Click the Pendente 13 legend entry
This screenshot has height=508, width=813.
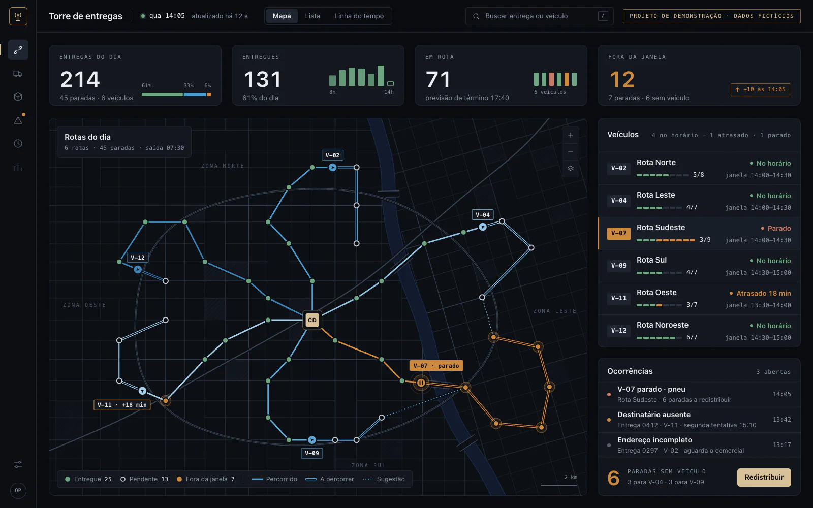coord(144,479)
